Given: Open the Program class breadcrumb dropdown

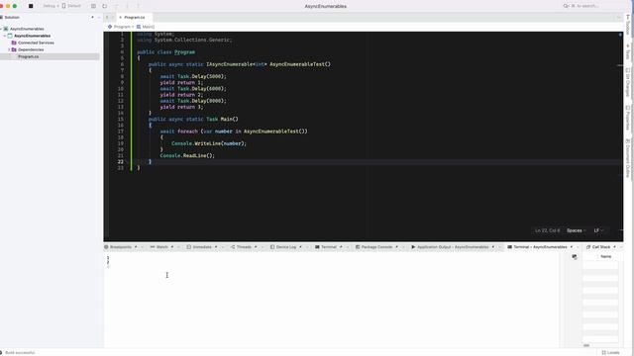Looking at the screenshot, I should pyautogui.click(x=121, y=27).
